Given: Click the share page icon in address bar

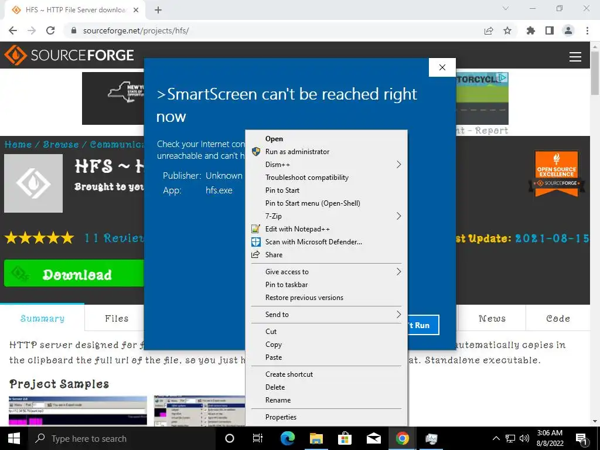Looking at the screenshot, I should [x=489, y=30].
